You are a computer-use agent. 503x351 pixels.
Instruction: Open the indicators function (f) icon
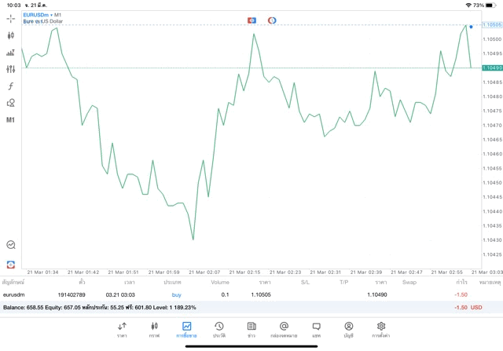point(11,86)
